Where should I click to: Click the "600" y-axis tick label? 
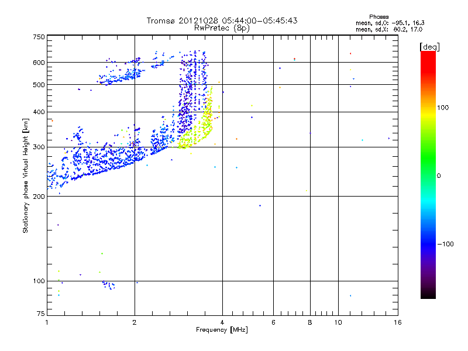tap(39, 63)
